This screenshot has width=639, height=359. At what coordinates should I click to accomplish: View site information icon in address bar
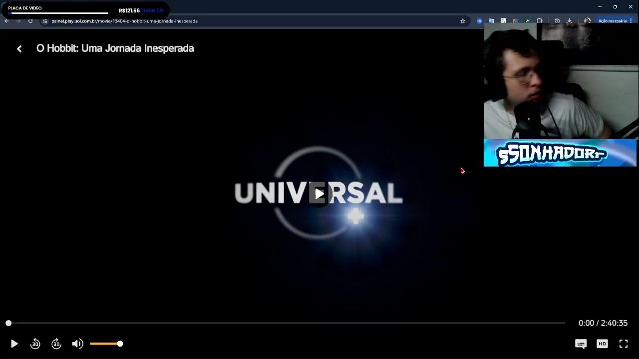click(x=44, y=21)
